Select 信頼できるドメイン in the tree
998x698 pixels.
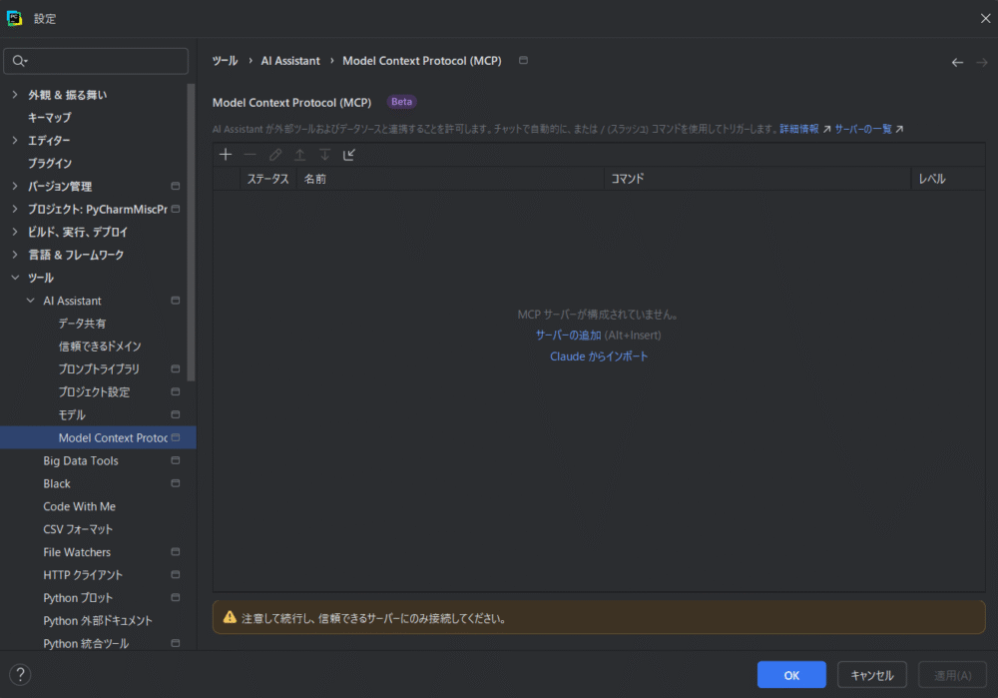100,347
